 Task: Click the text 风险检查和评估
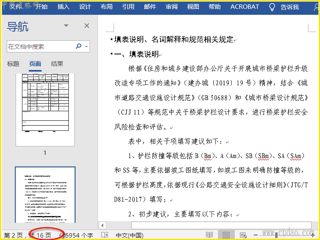[141, 127]
